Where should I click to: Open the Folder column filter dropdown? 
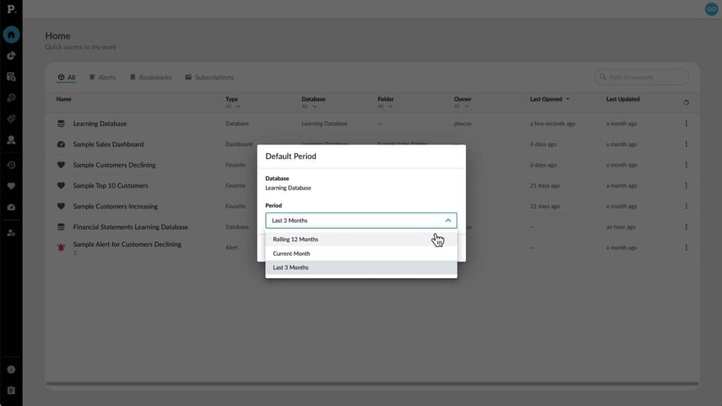coord(385,107)
